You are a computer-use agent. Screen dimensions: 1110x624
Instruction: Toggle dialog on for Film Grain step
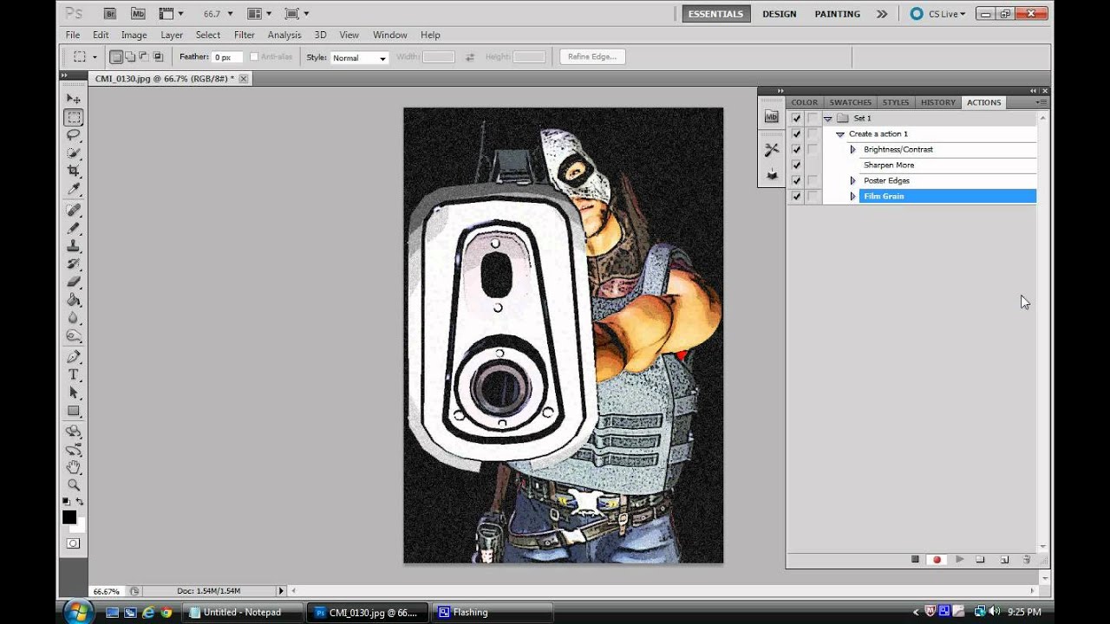pos(813,196)
